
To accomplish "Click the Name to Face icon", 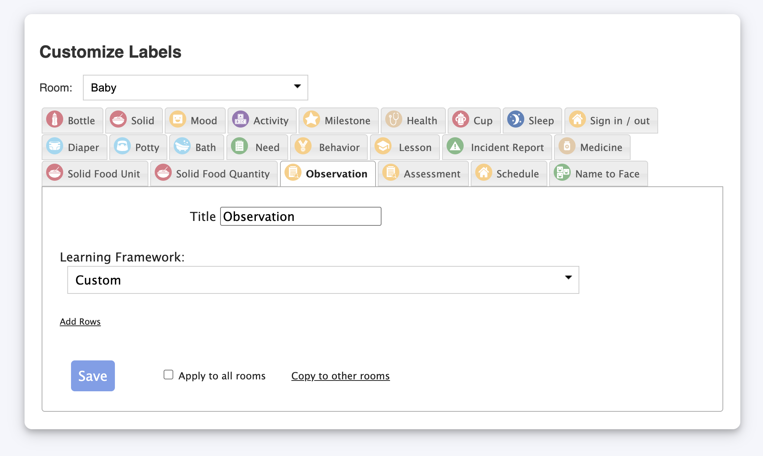I will coord(562,173).
